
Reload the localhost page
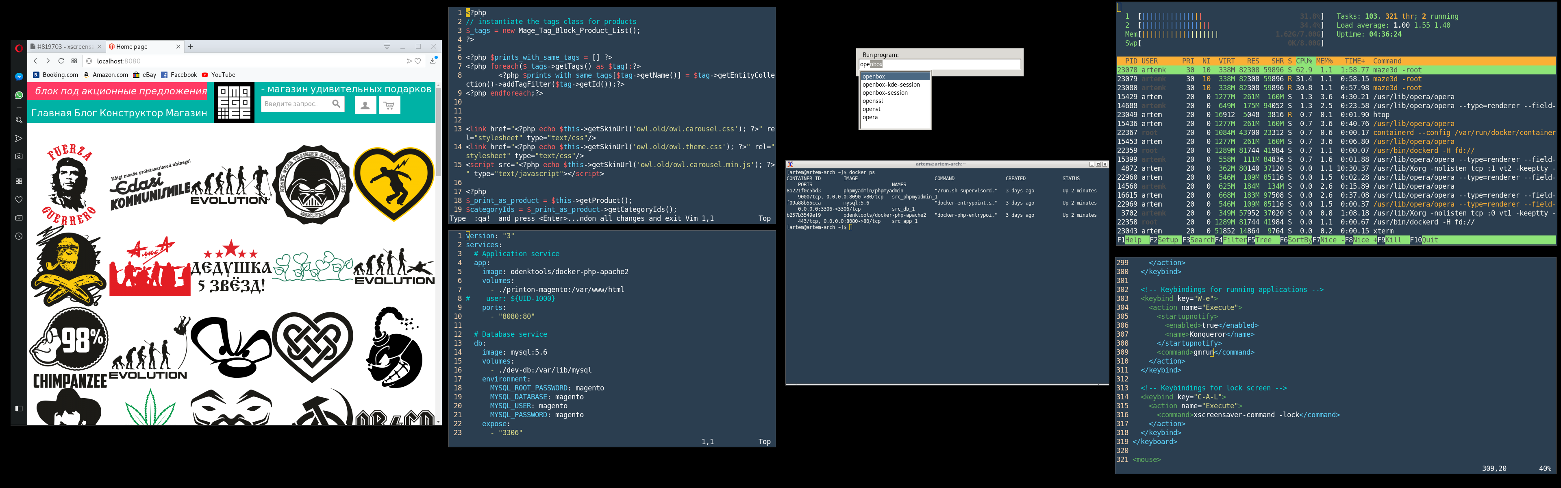pyautogui.click(x=61, y=61)
